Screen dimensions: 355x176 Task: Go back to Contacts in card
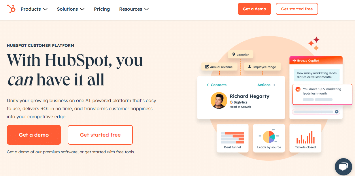[216, 85]
